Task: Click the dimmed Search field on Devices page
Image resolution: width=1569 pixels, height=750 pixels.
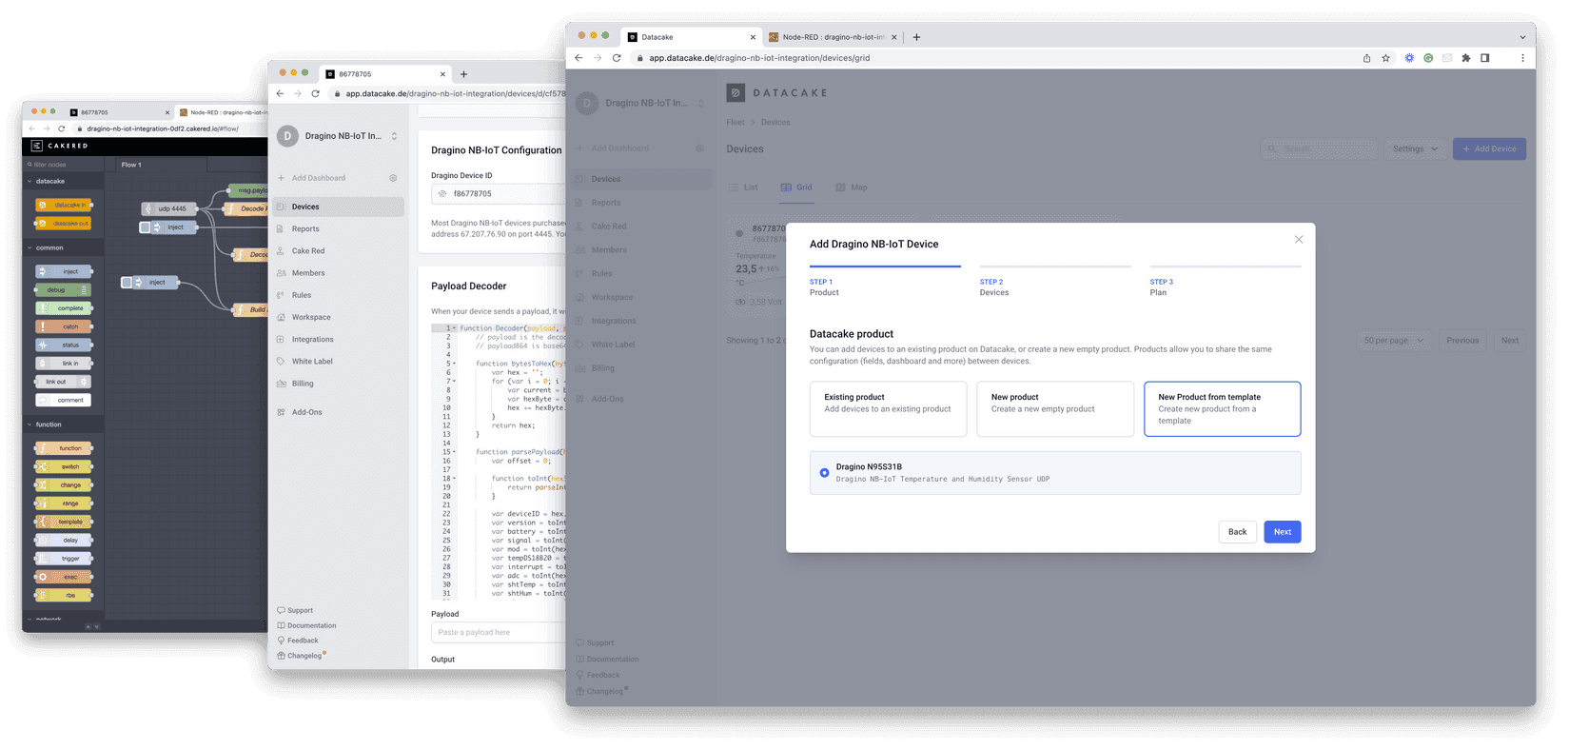Action: click(x=1319, y=148)
